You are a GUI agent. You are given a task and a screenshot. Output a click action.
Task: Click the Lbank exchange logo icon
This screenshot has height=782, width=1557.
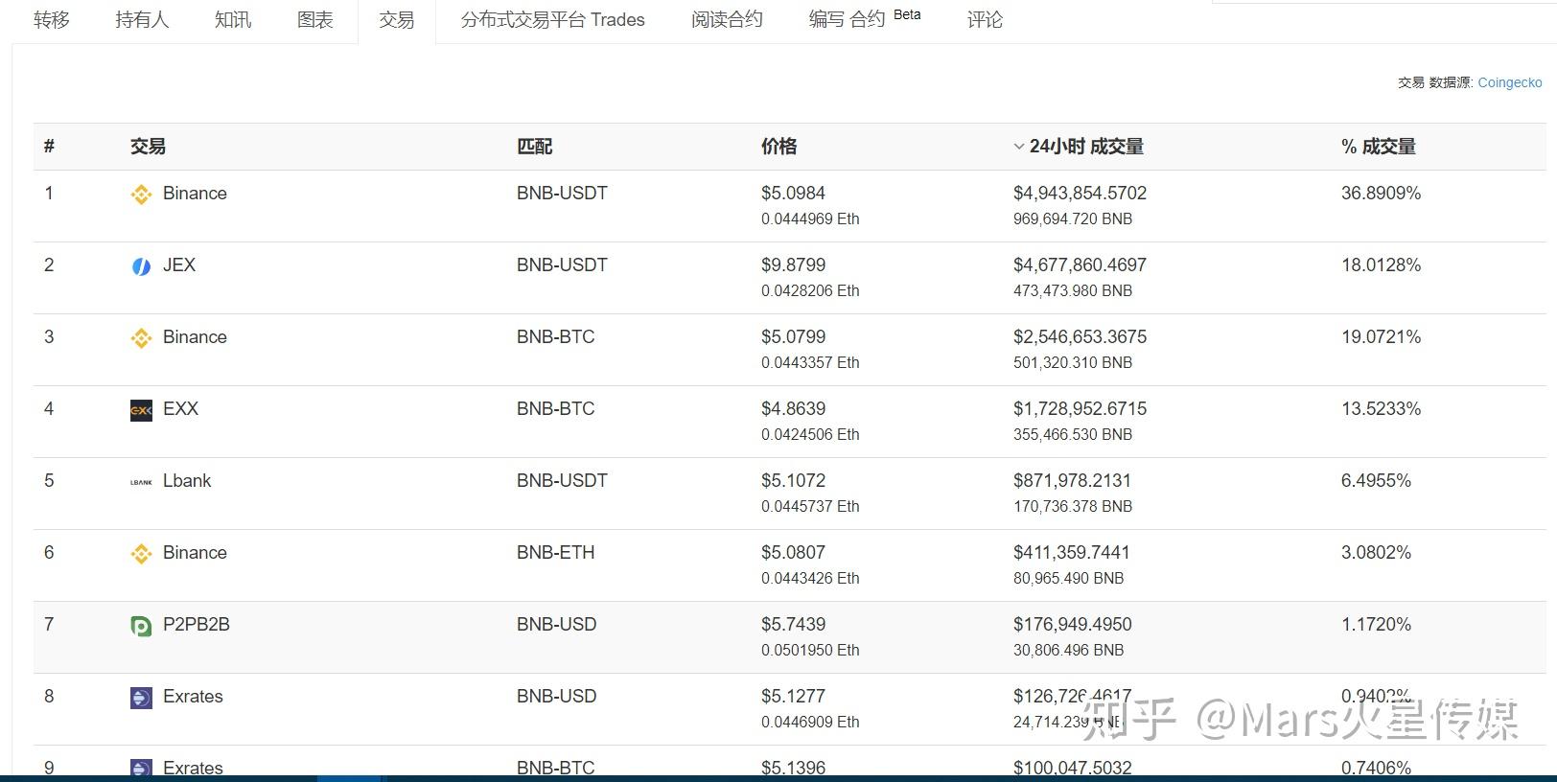tap(141, 482)
